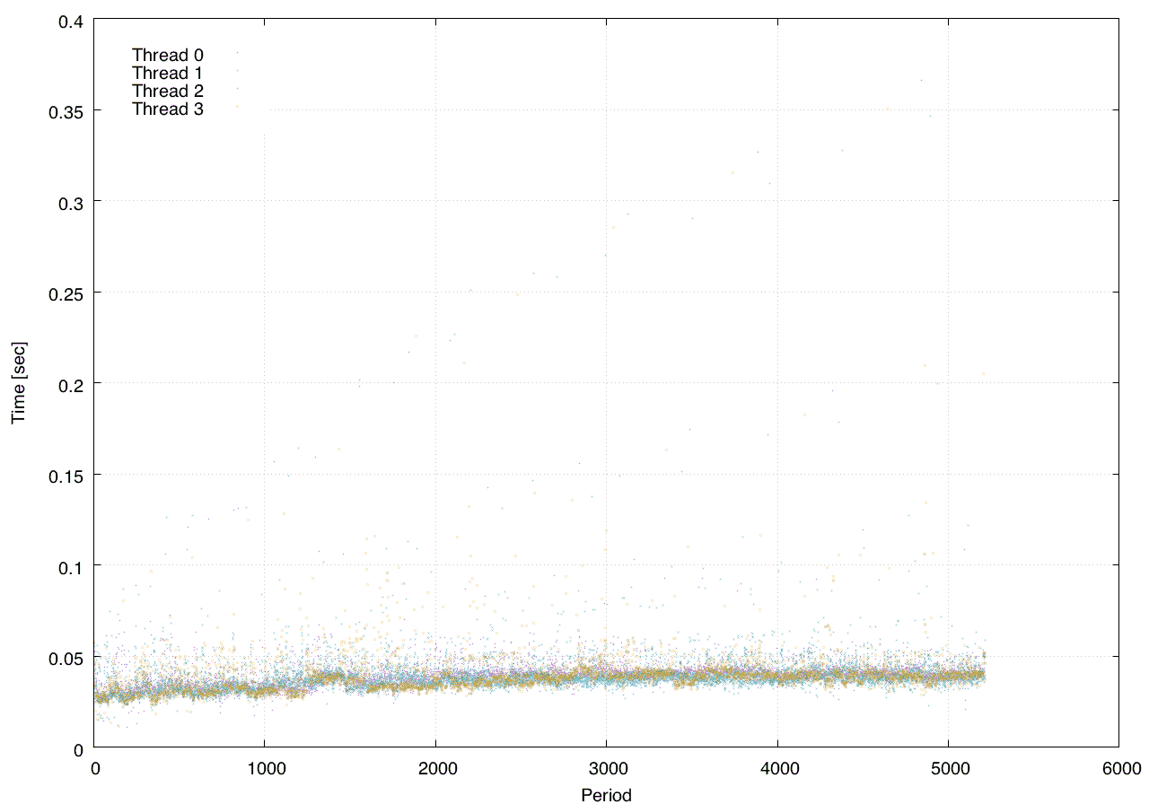The height and width of the screenshot is (804, 1149).
Task: Click the Thread 1 legend label
Action: point(168,73)
